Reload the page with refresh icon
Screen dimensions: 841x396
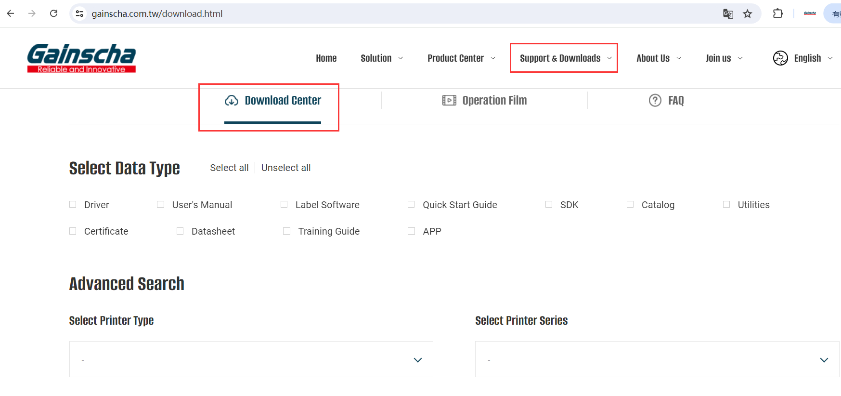click(54, 13)
